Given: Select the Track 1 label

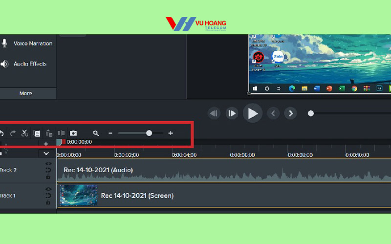Looking at the screenshot, I should click(7, 196).
